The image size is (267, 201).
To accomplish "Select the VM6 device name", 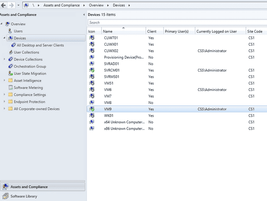I will pos(108,90).
